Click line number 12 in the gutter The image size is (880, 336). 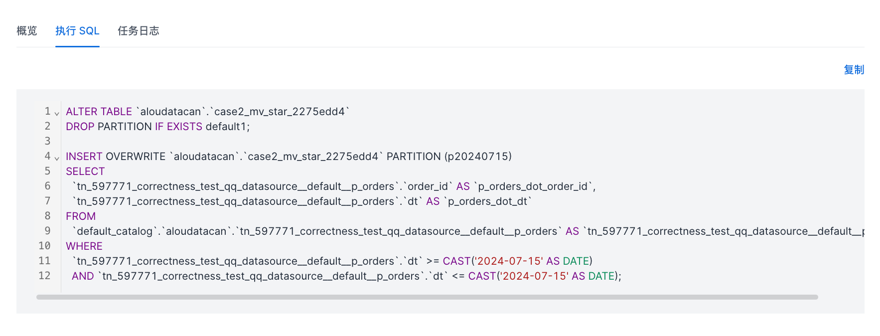click(44, 276)
